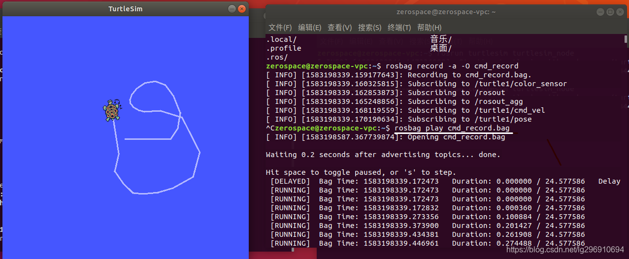This screenshot has height=259, width=629.
Task: Open the 帮助(H) terminal menu
Action: [x=430, y=28]
